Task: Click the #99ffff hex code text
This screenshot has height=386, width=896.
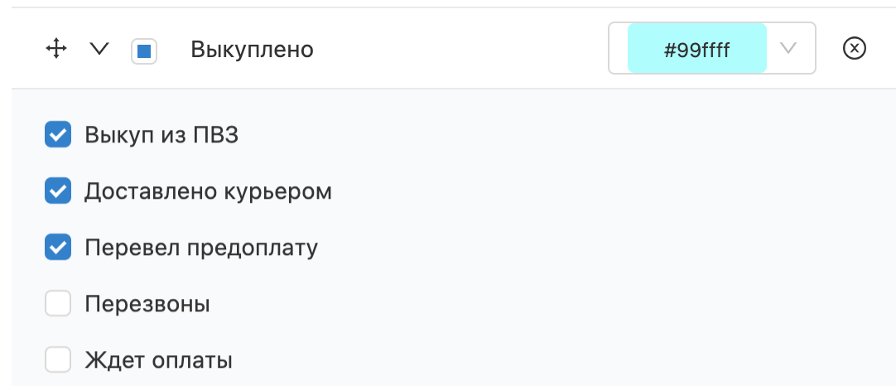Action: coord(696,51)
